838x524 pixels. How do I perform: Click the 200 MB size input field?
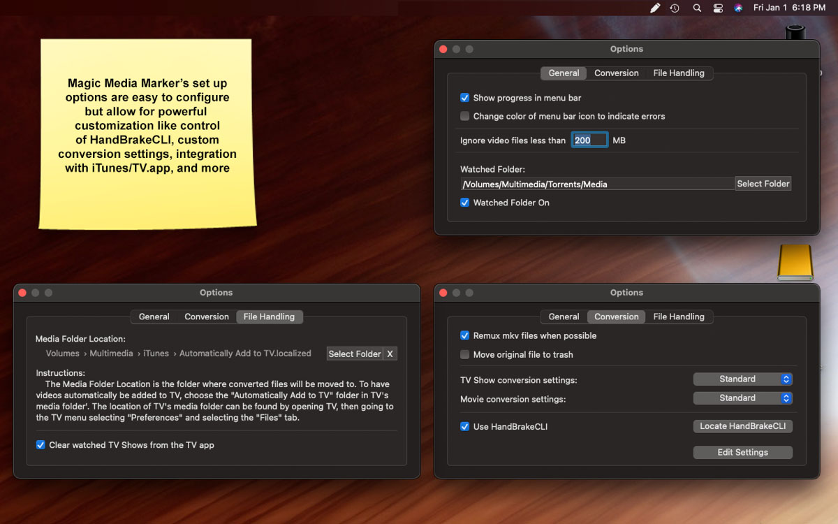pyautogui.click(x=590, y=140)
